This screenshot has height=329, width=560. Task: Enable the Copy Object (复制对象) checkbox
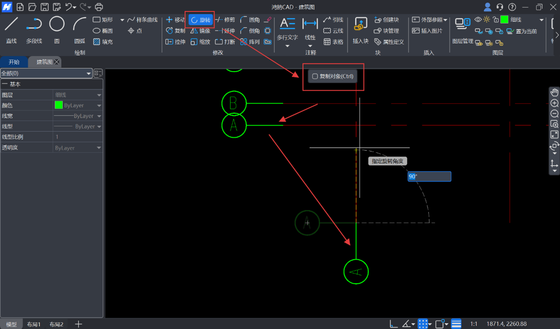point(315,76)
